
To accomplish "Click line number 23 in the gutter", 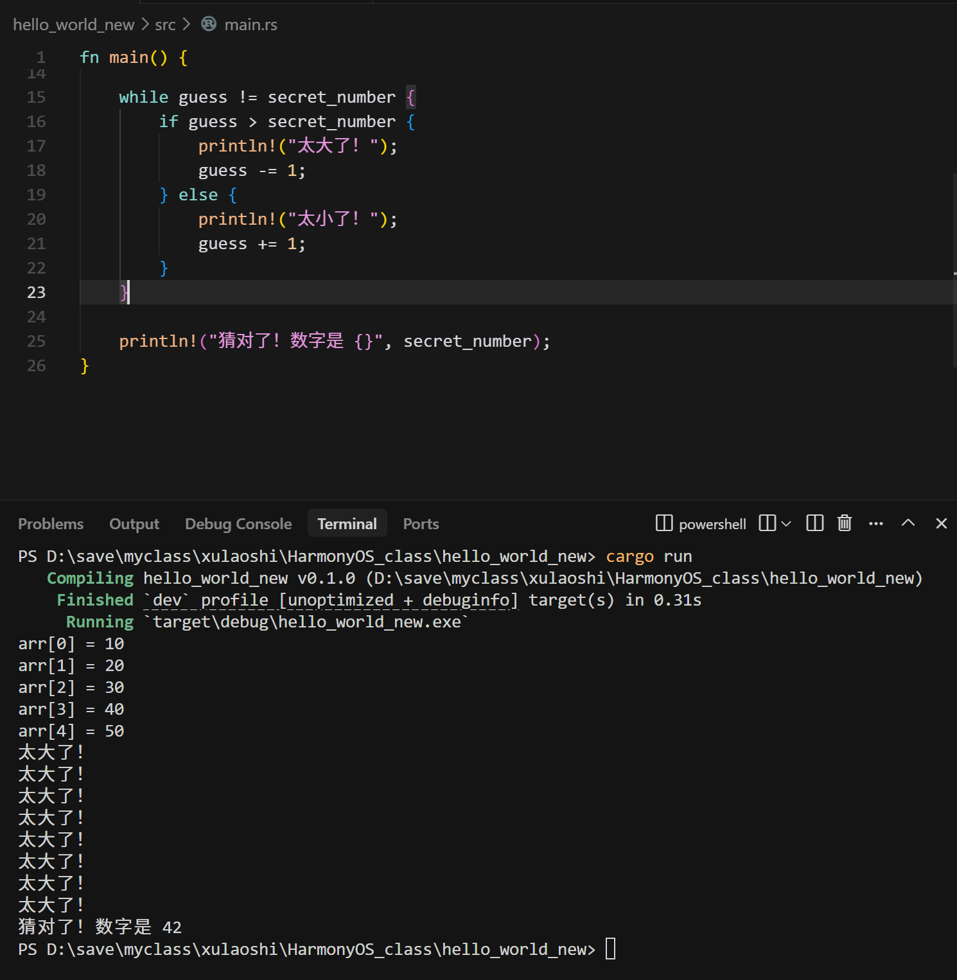I will tap(37, 292).
